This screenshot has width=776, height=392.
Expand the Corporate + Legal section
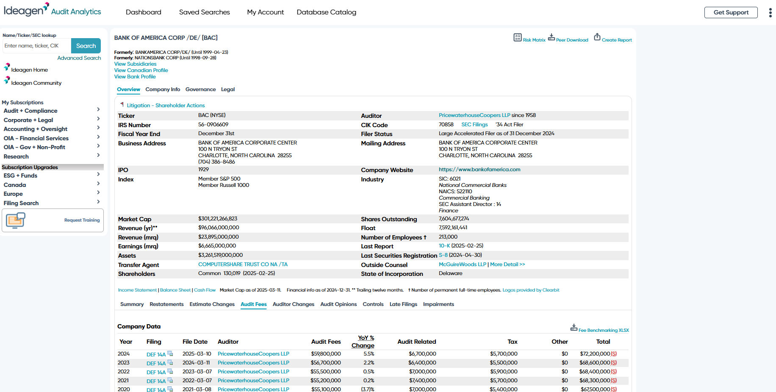coord(98,119)
